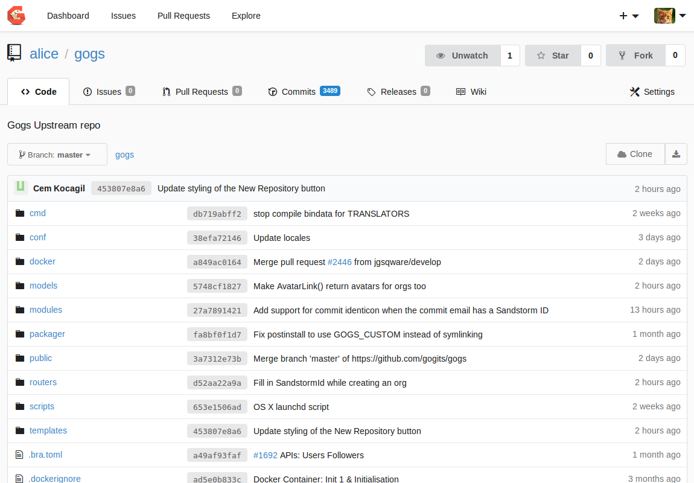
Task: Click the public folder icon
Action: pos(20,358)
